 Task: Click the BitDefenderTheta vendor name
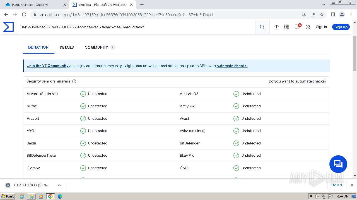(41, 156)
